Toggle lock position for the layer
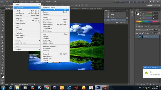This screenshot has height=90, width=161. pyautogui.click(x=145, y=33)
